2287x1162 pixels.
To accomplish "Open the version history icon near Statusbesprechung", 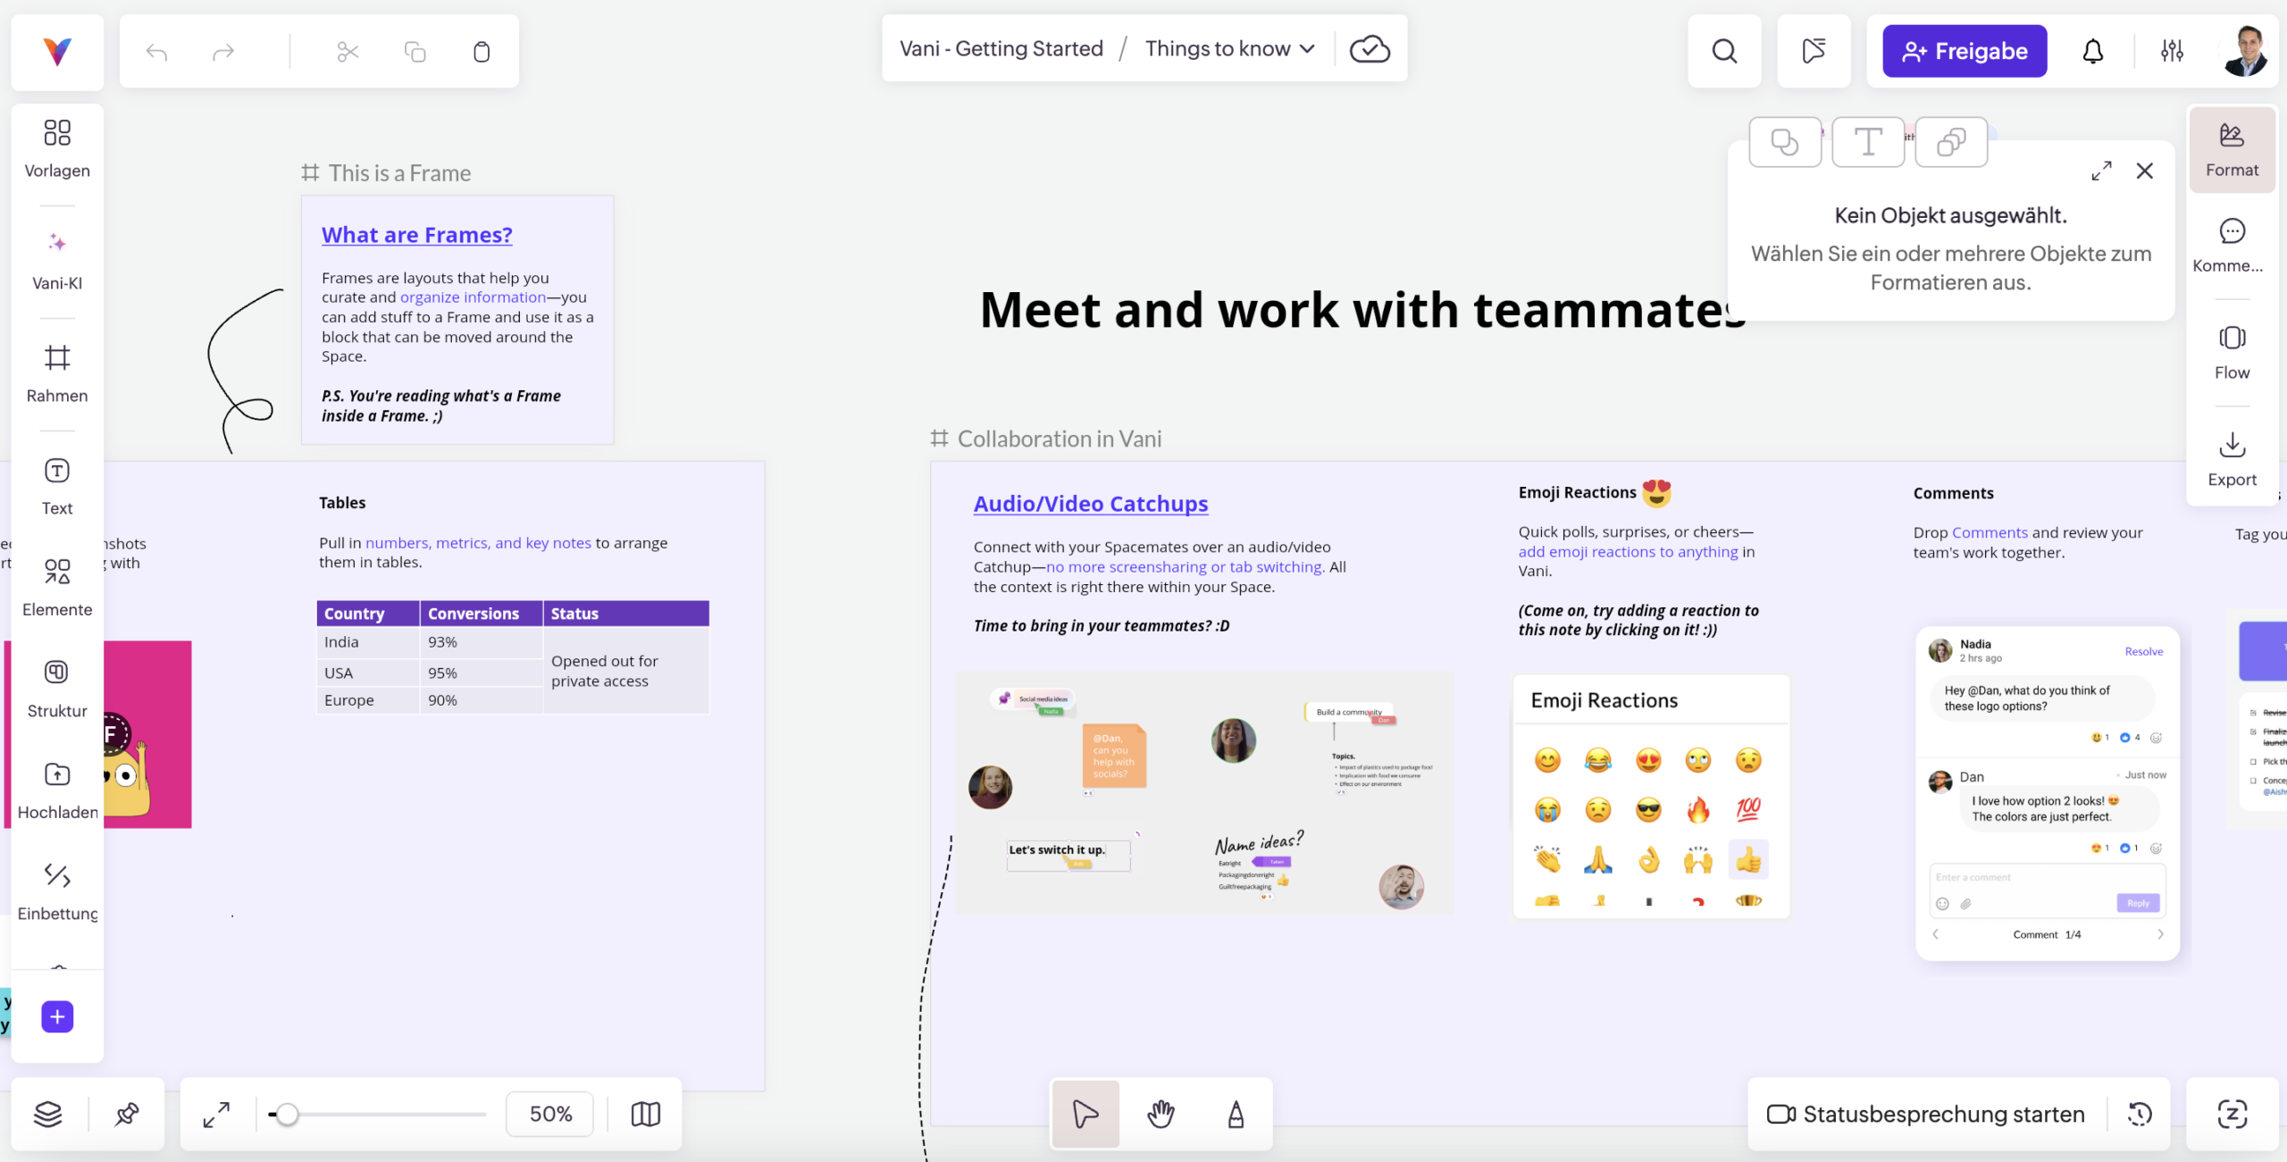I will coord(2139,1114).
